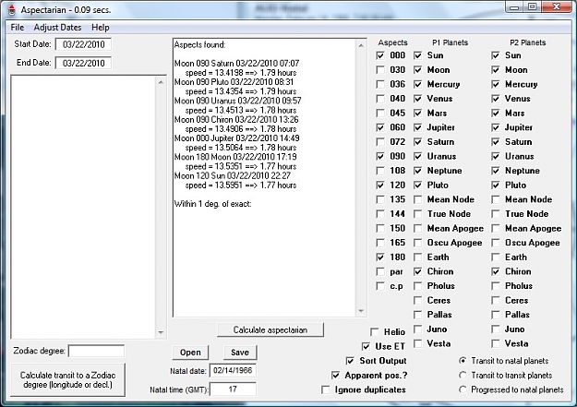Check Ceres in P2 Planets column

coord(496,301)
